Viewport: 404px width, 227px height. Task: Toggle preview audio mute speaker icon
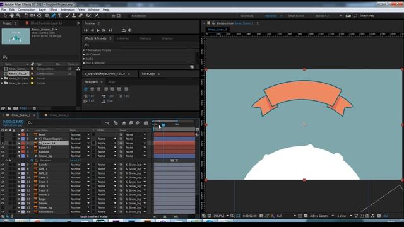pyautogui.click(x=129, y=30)
